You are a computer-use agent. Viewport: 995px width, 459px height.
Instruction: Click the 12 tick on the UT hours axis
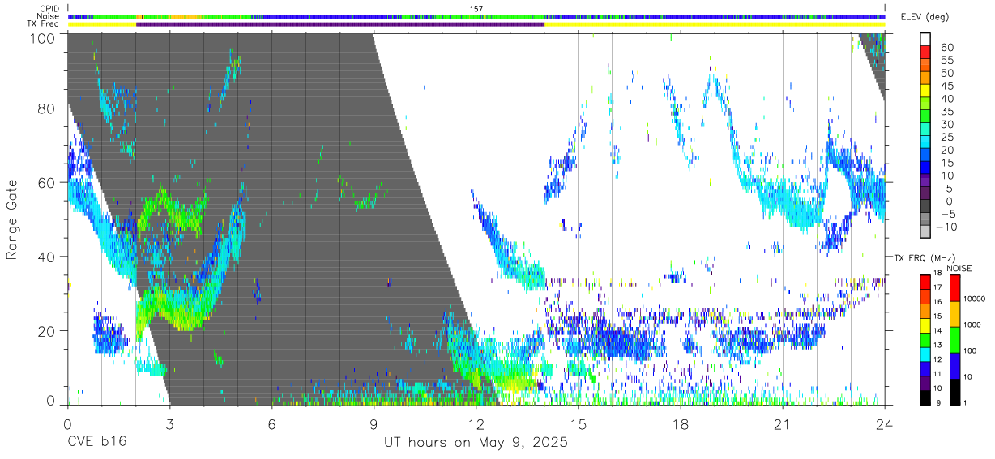(476, 424)
